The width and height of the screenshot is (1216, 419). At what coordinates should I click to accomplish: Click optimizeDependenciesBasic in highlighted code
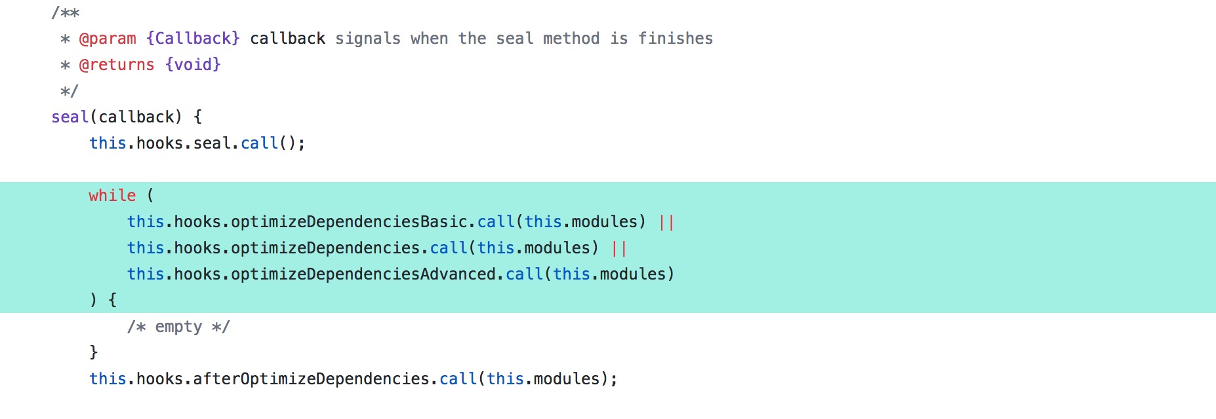[349, 222]
